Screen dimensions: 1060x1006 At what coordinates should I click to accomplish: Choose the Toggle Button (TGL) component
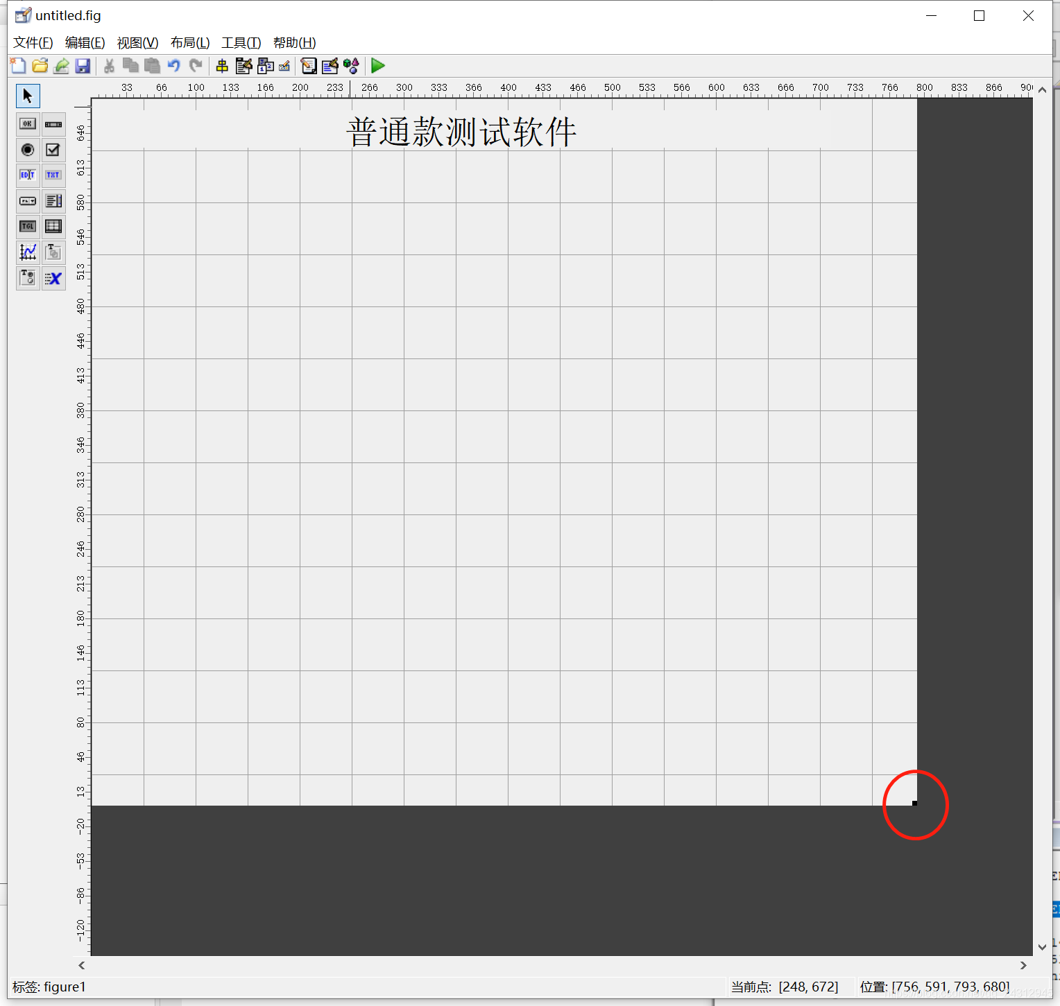tap(28, 227)
